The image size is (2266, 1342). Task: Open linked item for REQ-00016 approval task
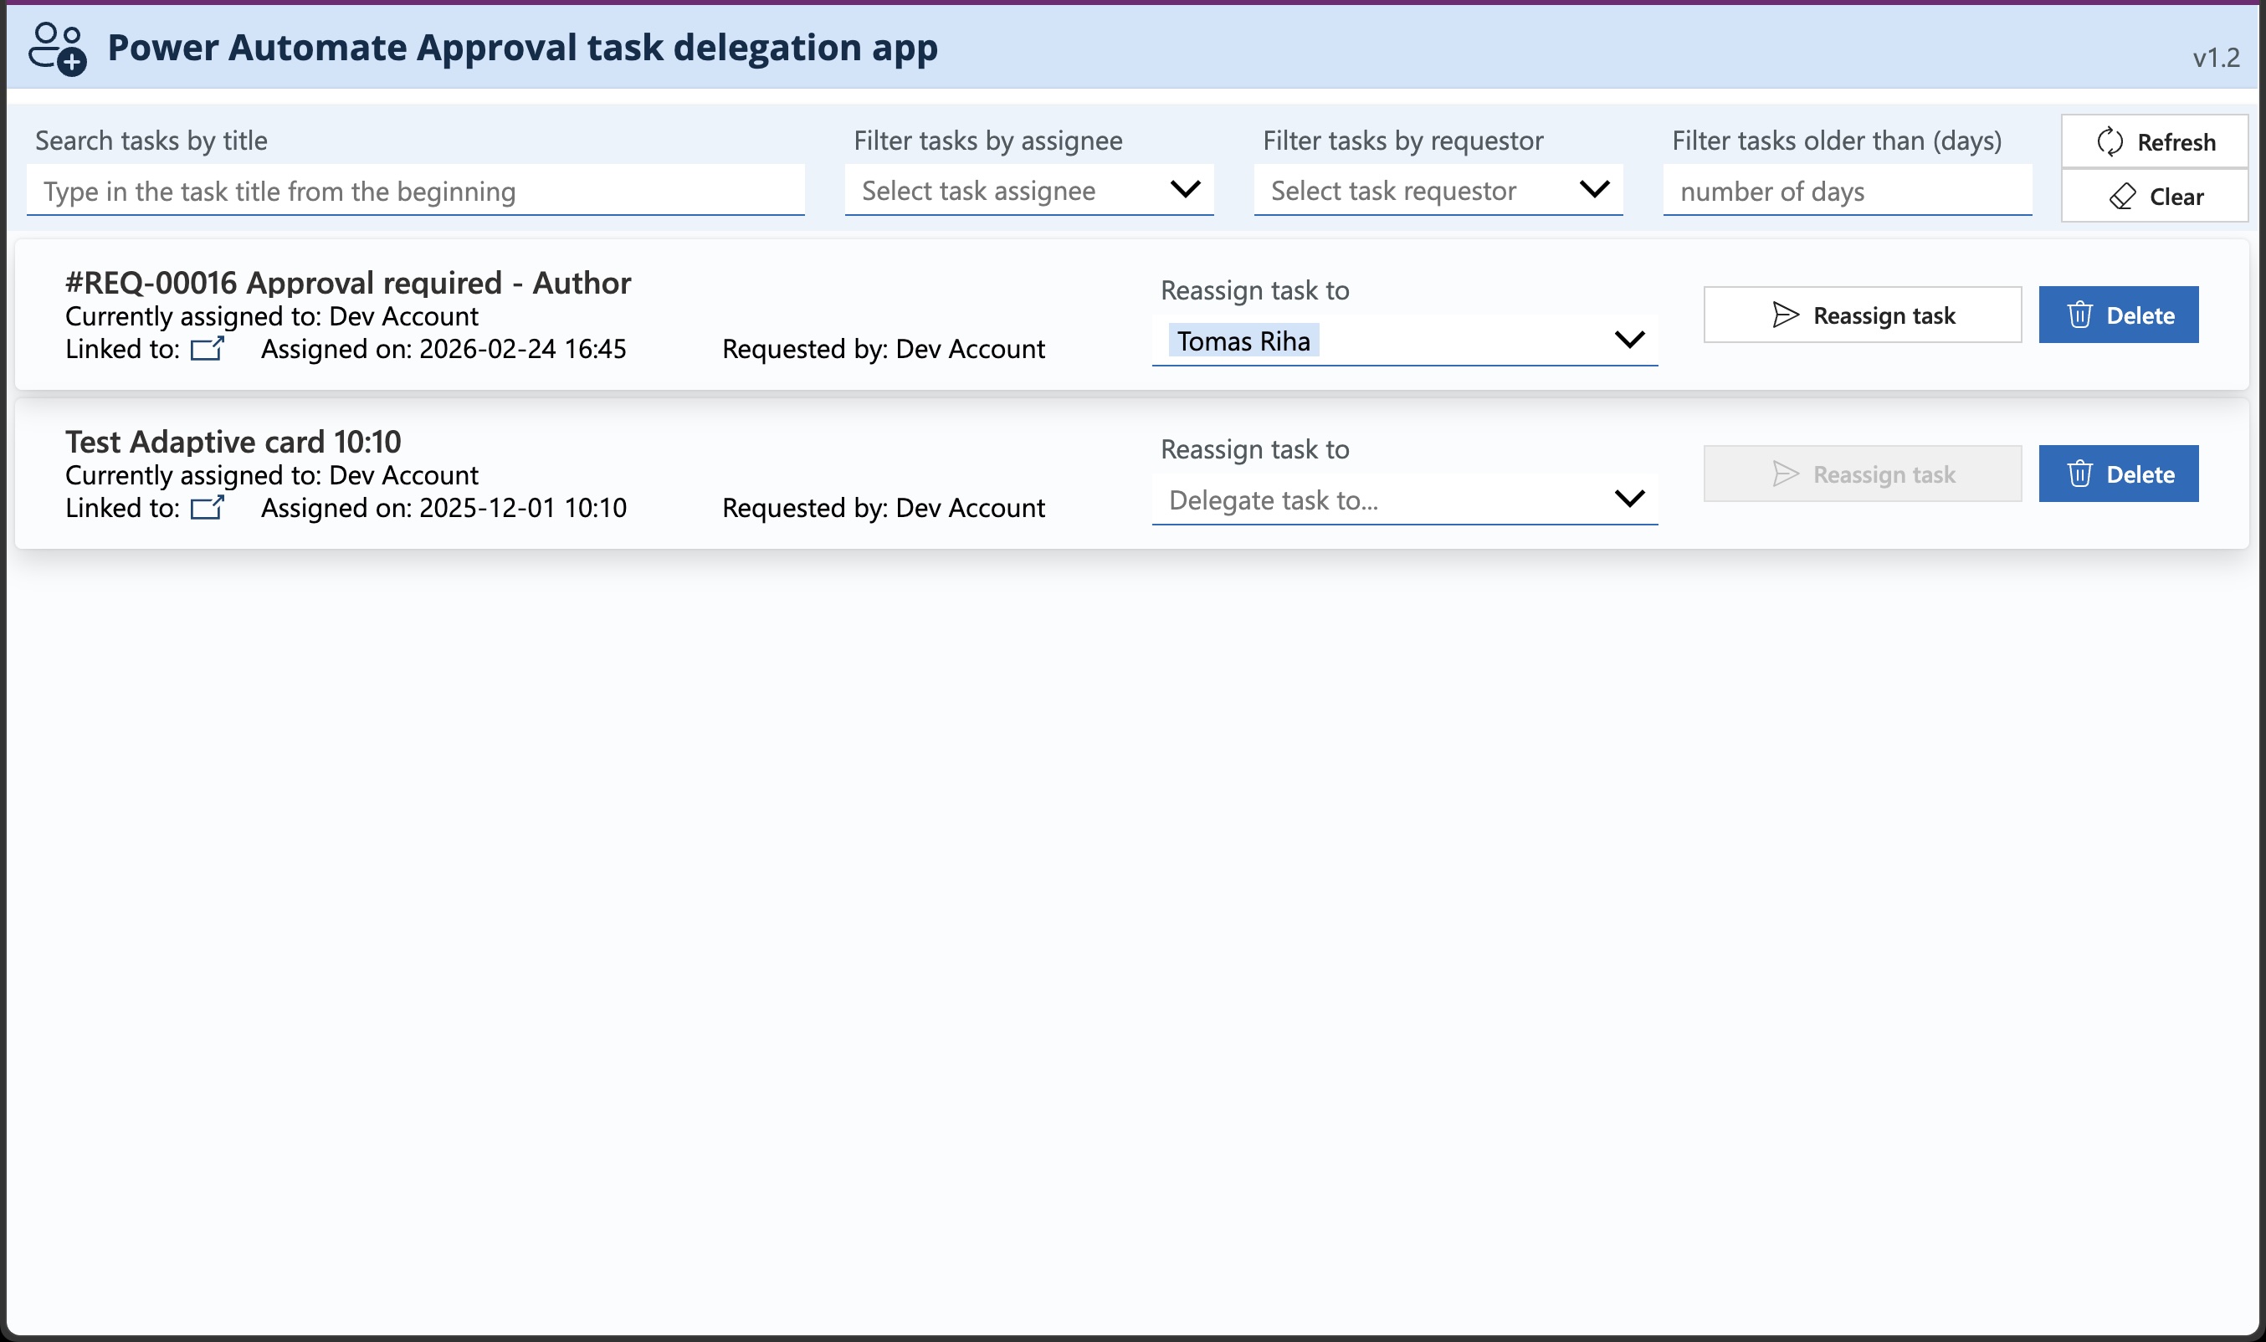pos(208,348)
